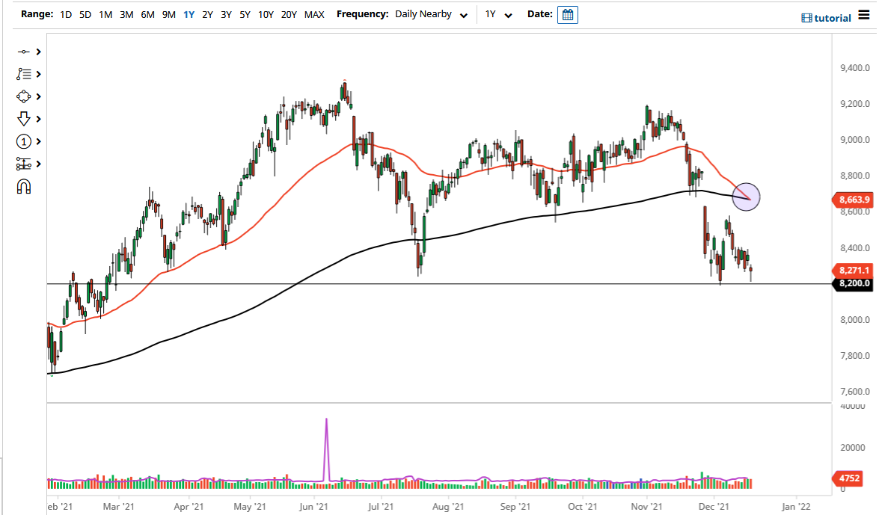879x515 pixels.
Task: Pick the numbered circle label tool
Action: pos(23,142)
